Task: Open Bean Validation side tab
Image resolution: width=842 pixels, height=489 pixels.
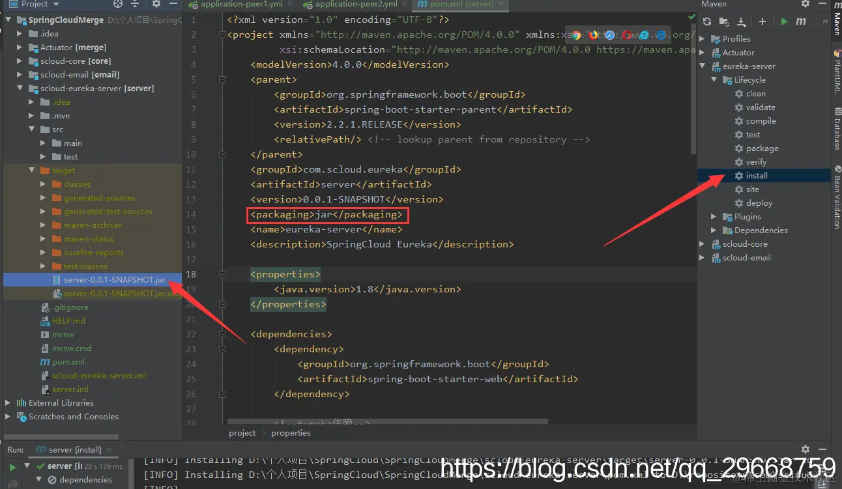Action: point(836,197)
